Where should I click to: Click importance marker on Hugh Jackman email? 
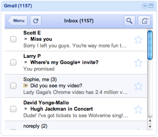pyautogui.click(x=26, y=109)
